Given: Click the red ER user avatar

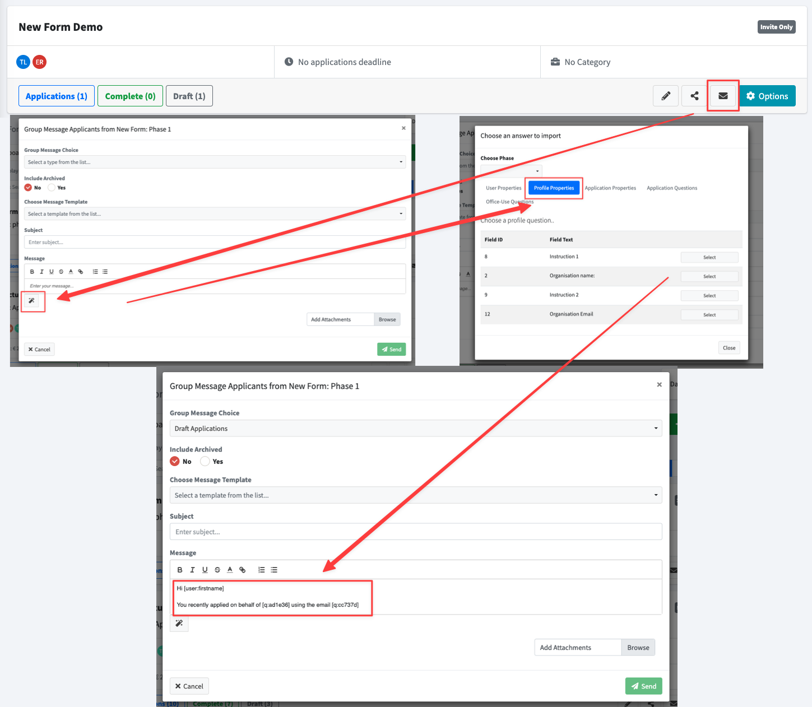Looking at the screenshot, I should 39,62.
